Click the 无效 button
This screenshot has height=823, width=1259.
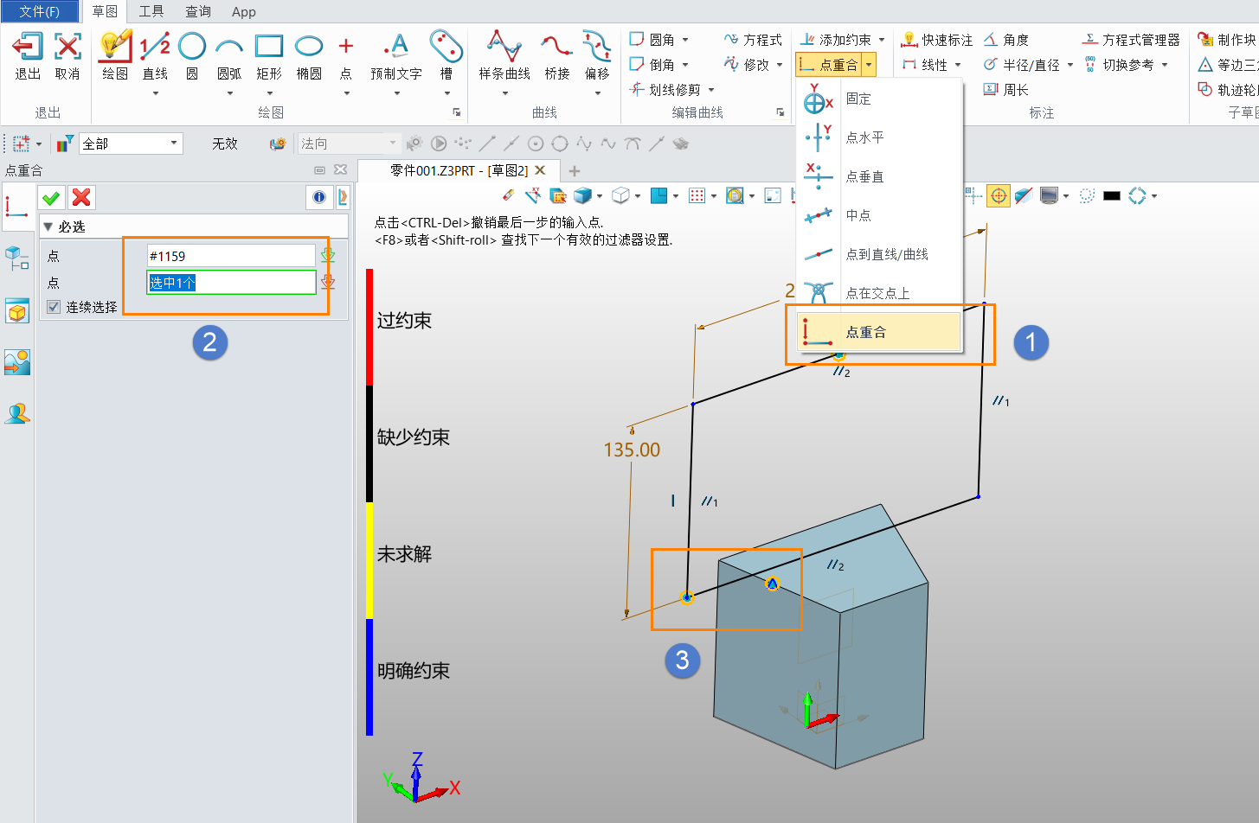point(225,144)
